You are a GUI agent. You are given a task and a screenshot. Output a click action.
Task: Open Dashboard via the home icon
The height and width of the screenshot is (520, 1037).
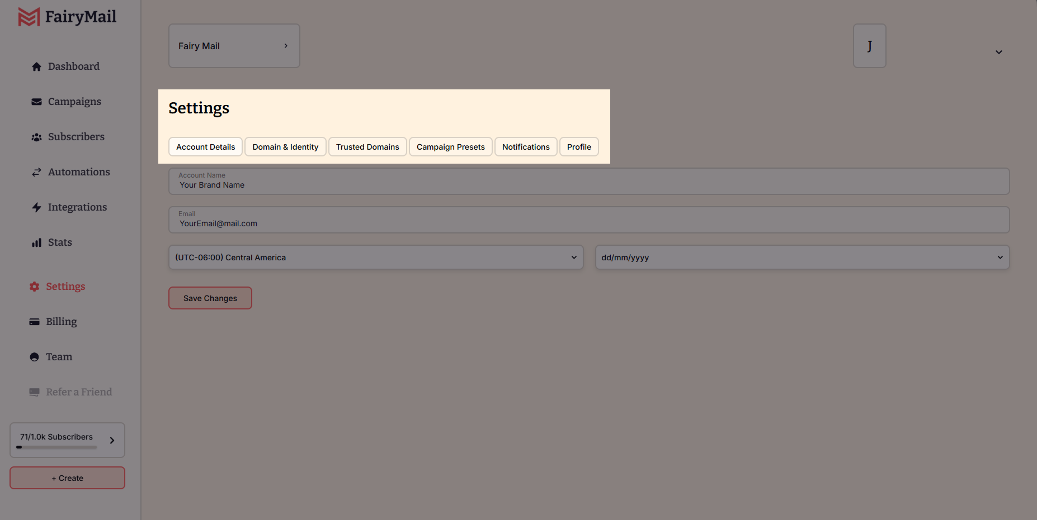(36, 66)
